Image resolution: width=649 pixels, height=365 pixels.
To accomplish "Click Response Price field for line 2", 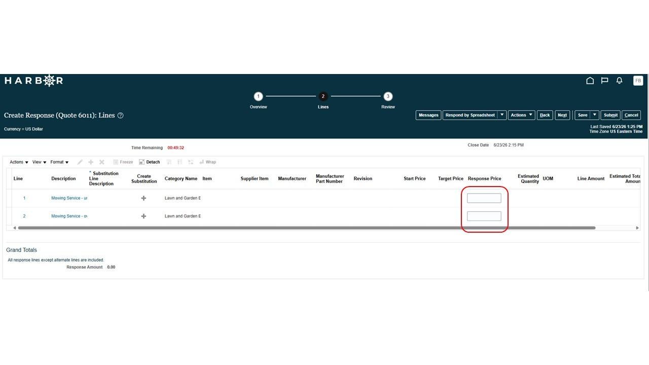I will (x=484, y=216).
